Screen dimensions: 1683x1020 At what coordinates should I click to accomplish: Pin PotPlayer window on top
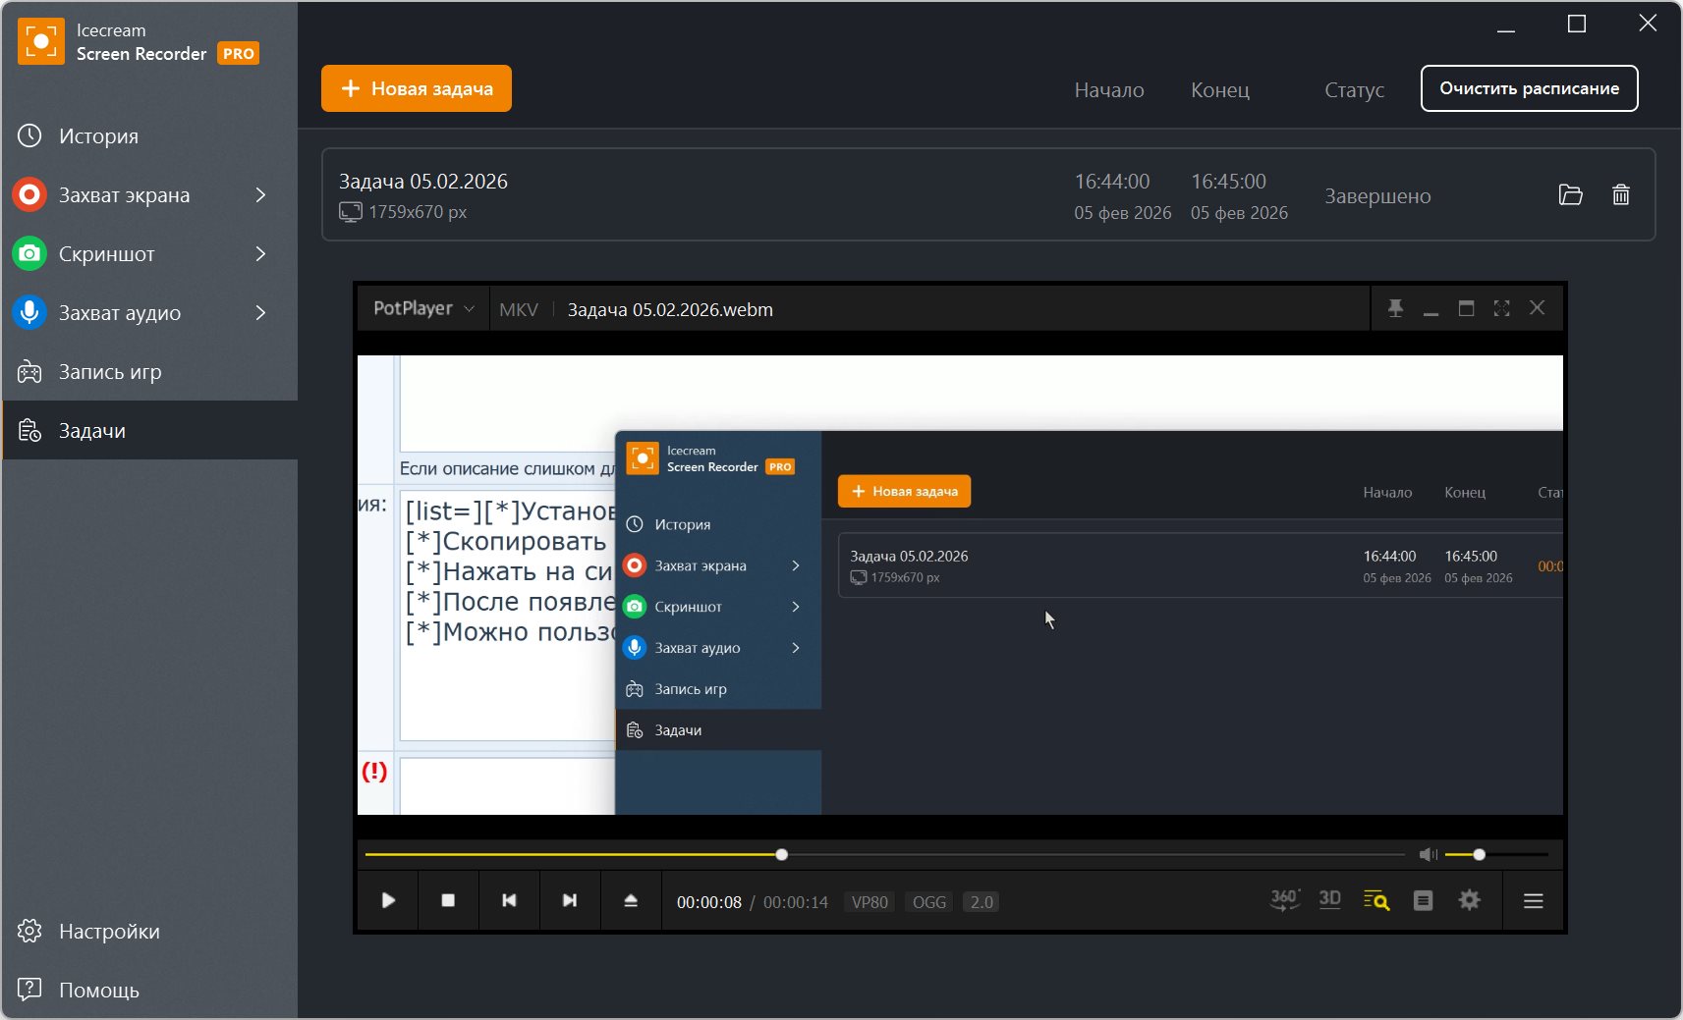[1395, 308]
